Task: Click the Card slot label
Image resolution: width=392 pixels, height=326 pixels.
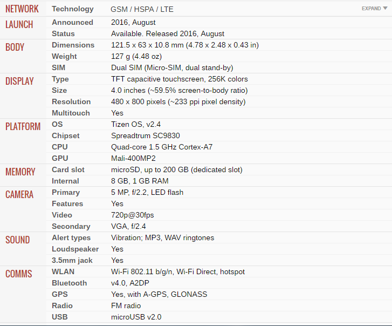Action: pyautogui.click(x=68, y=169)
